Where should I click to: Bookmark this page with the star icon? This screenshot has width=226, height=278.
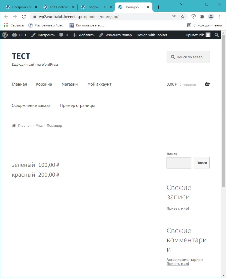pos(183,17)
